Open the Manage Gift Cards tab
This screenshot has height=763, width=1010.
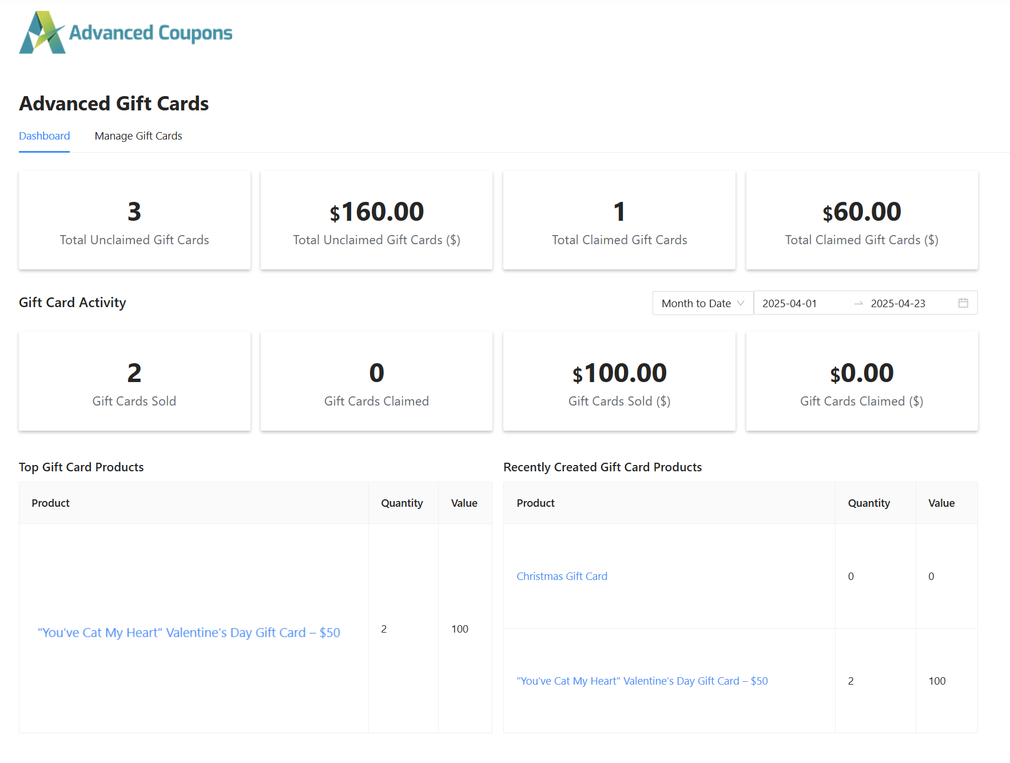point(138,136)
